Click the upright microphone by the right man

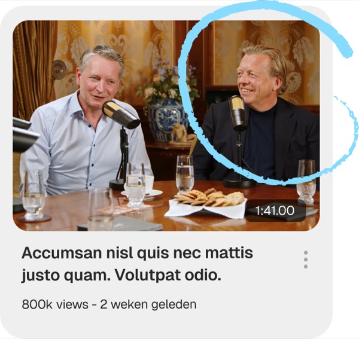[x=238, y=113]
